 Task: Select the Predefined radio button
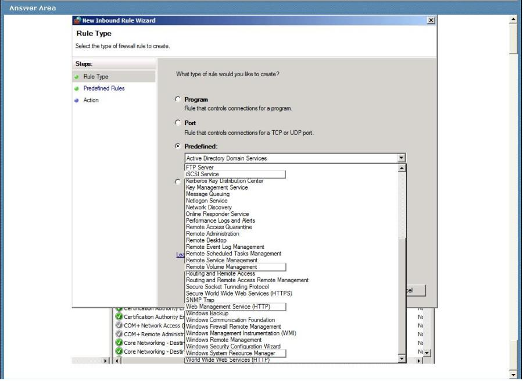178,146
